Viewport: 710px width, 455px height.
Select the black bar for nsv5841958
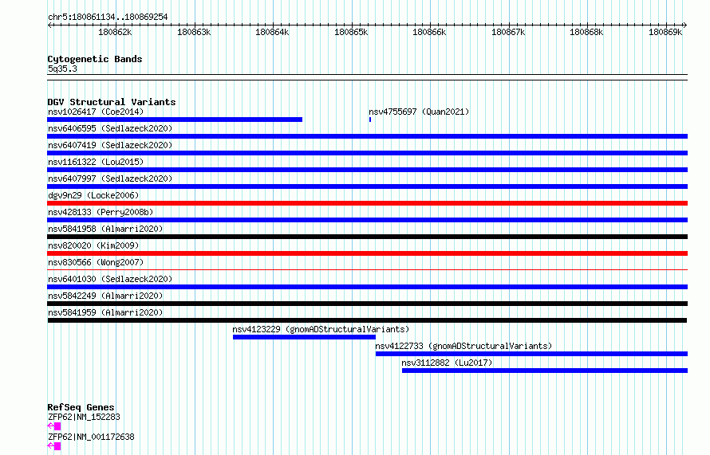(367, 237)
